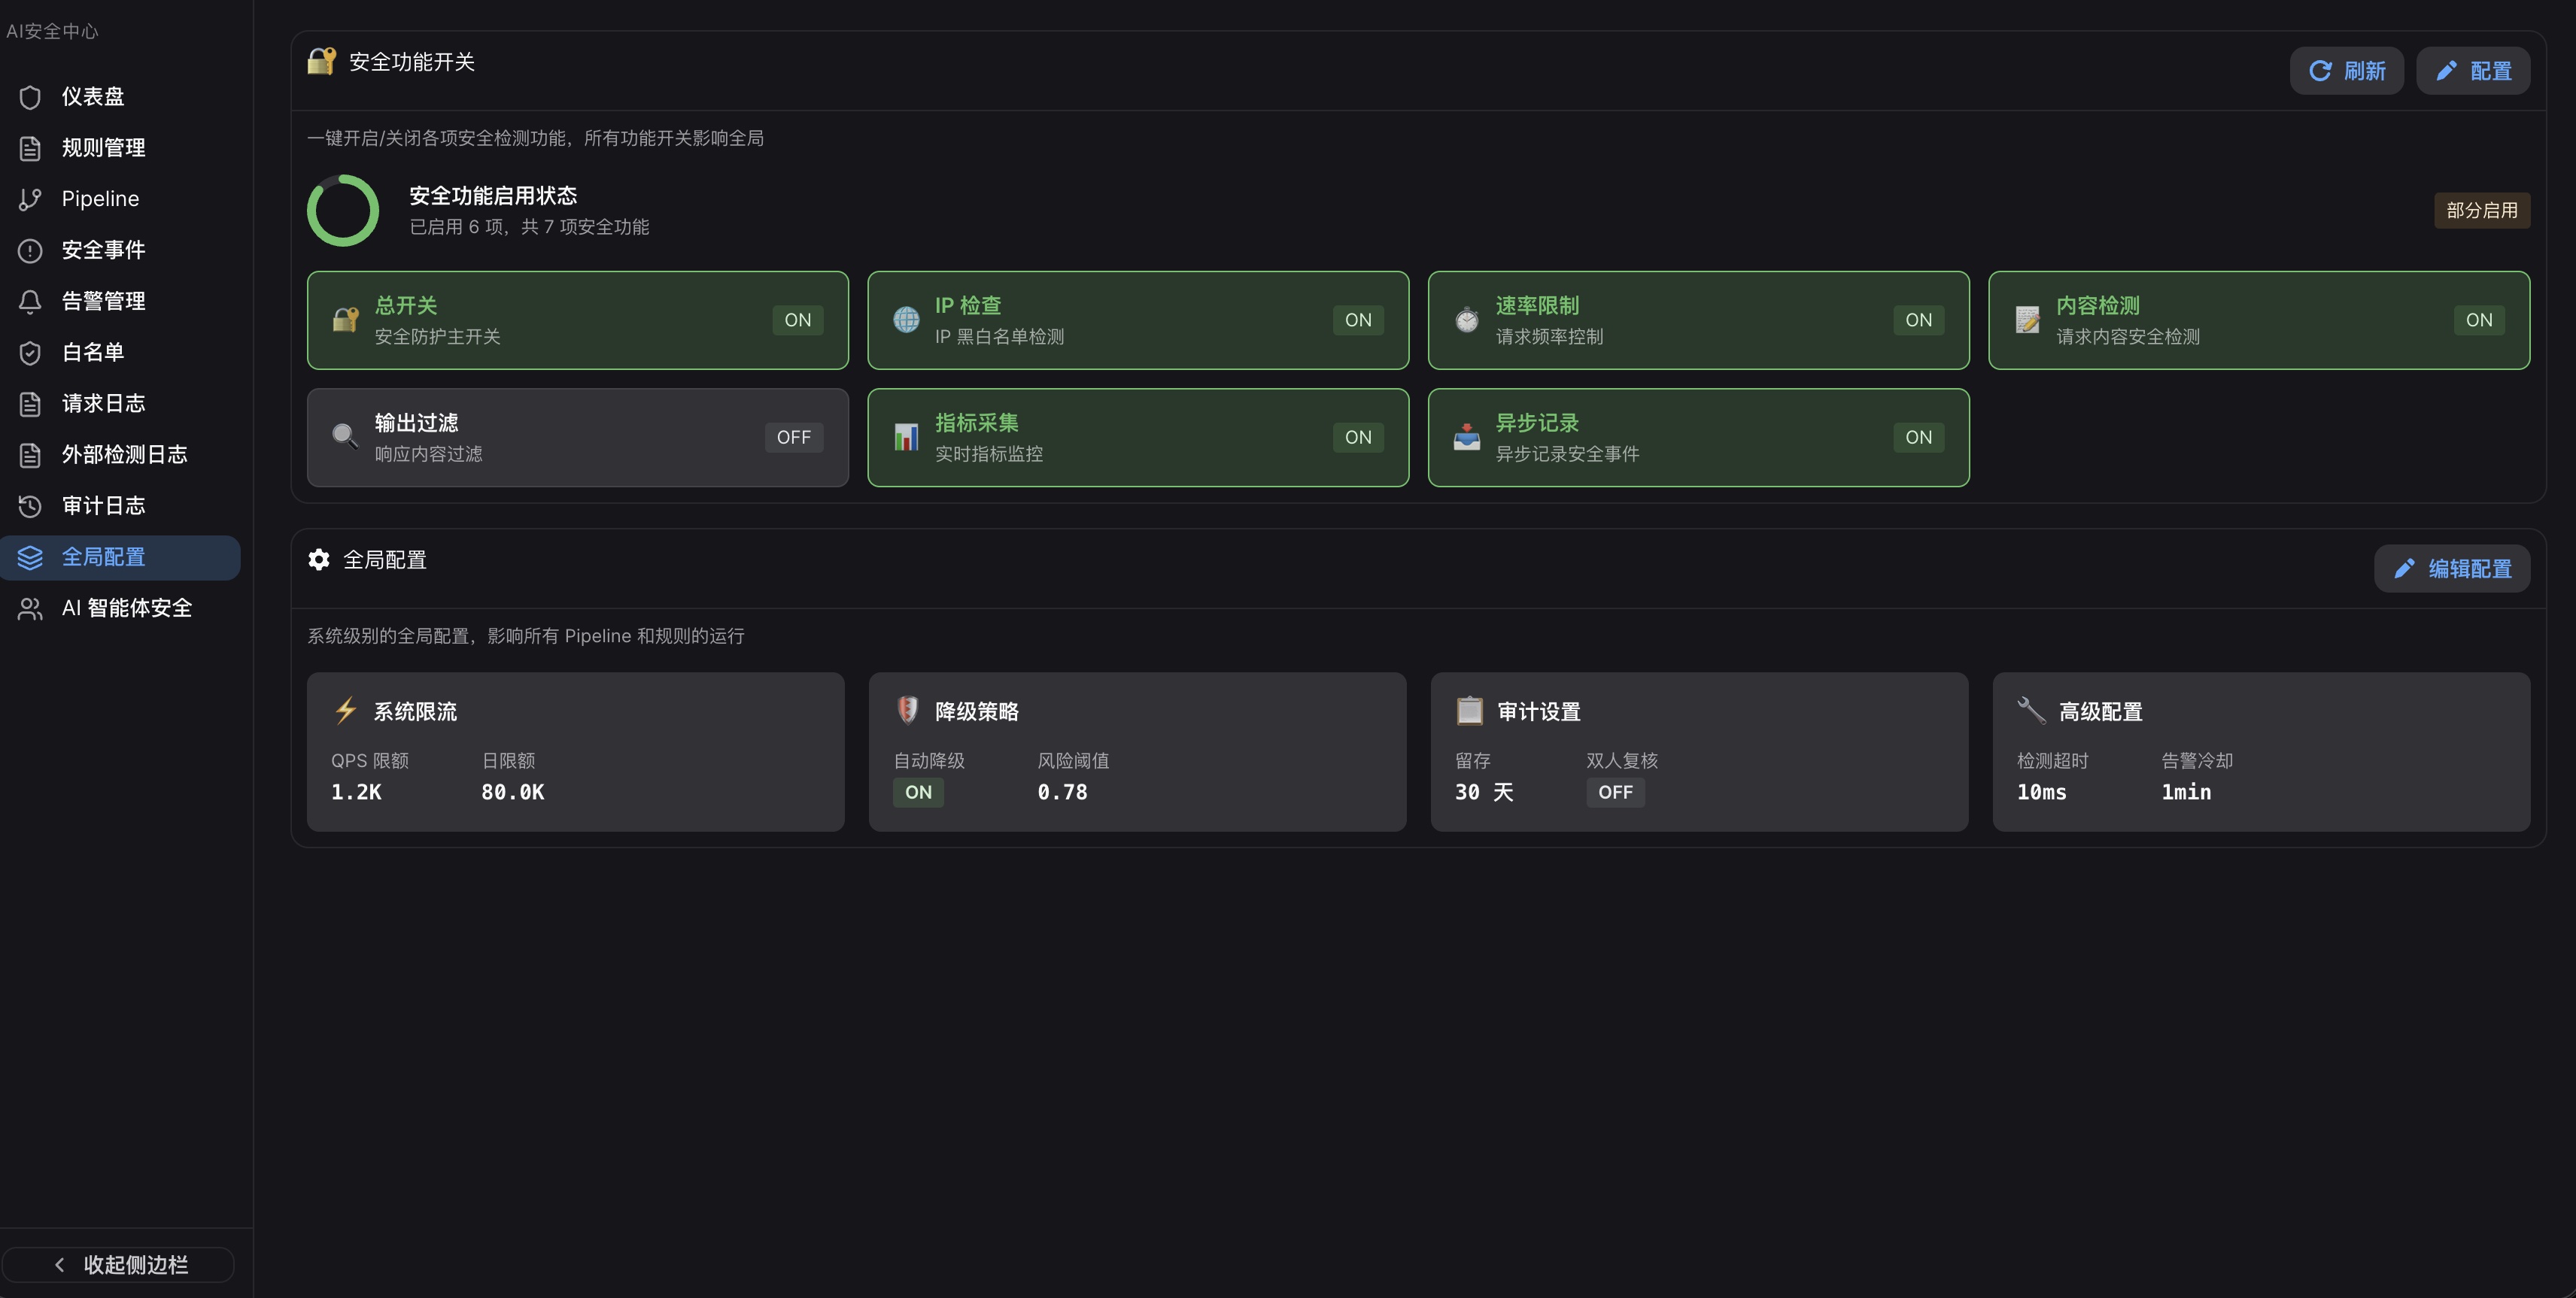This screenshot has height=1298, width=2576.
Task: Collapse the sidebar with 收起侧边栏
Action: (119, 1264)
